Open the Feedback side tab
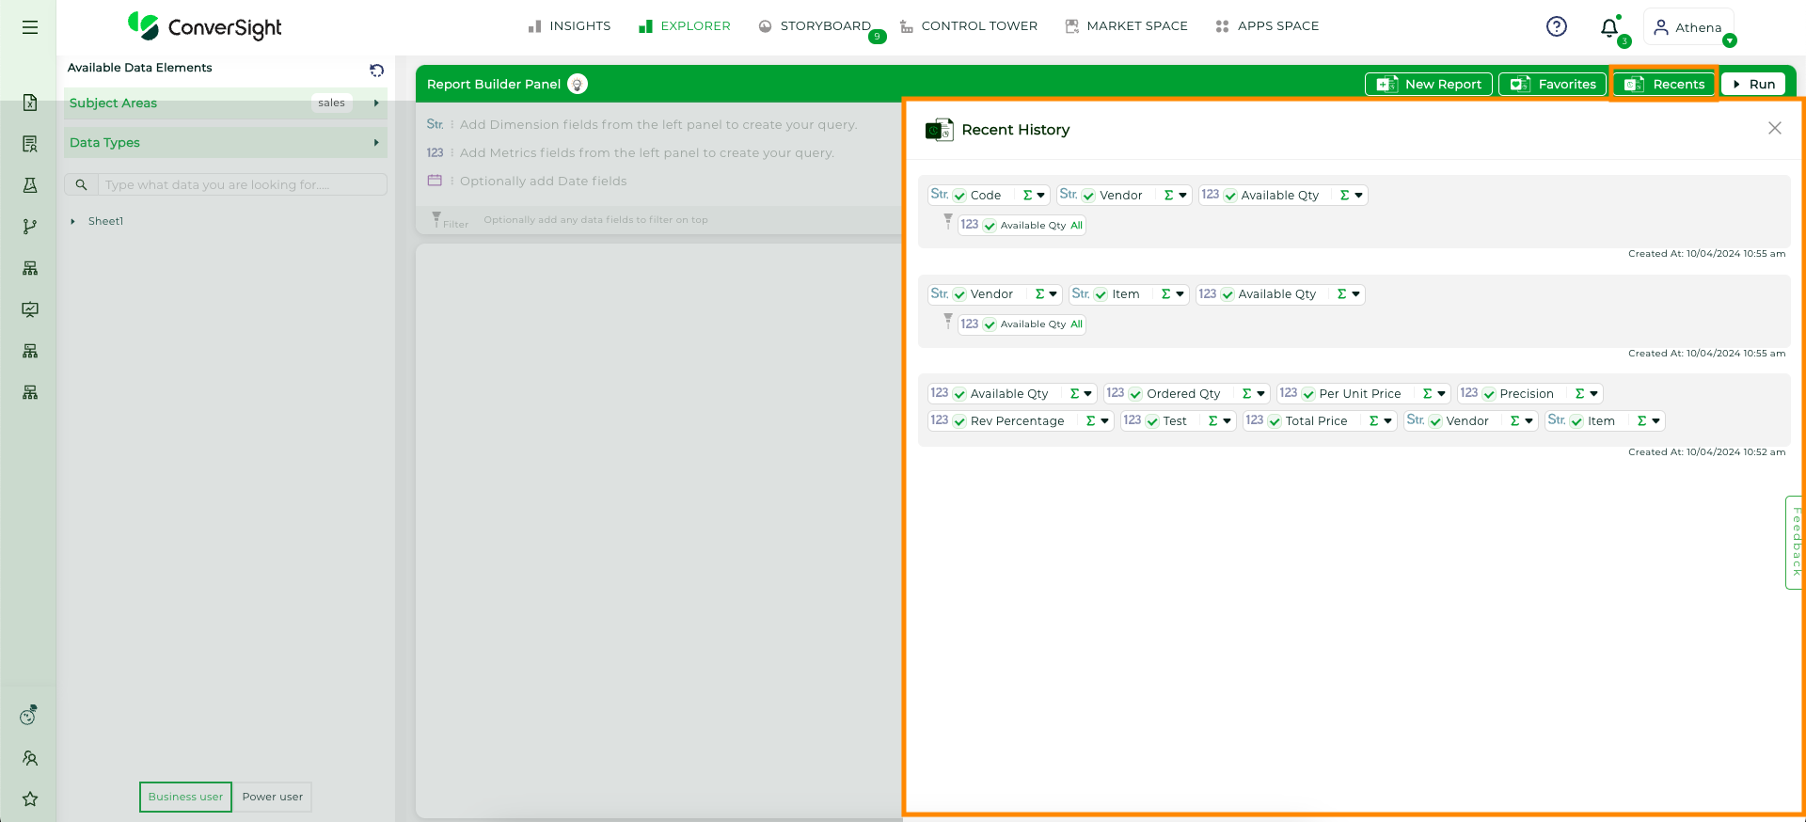The height and width of the screenshot is (822, 1806). 1795,542
